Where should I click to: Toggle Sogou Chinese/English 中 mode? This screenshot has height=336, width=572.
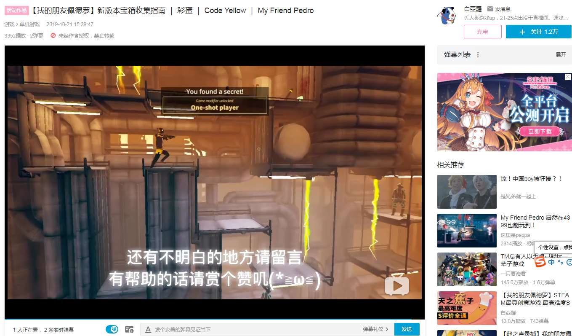click(x=551, y=262)
